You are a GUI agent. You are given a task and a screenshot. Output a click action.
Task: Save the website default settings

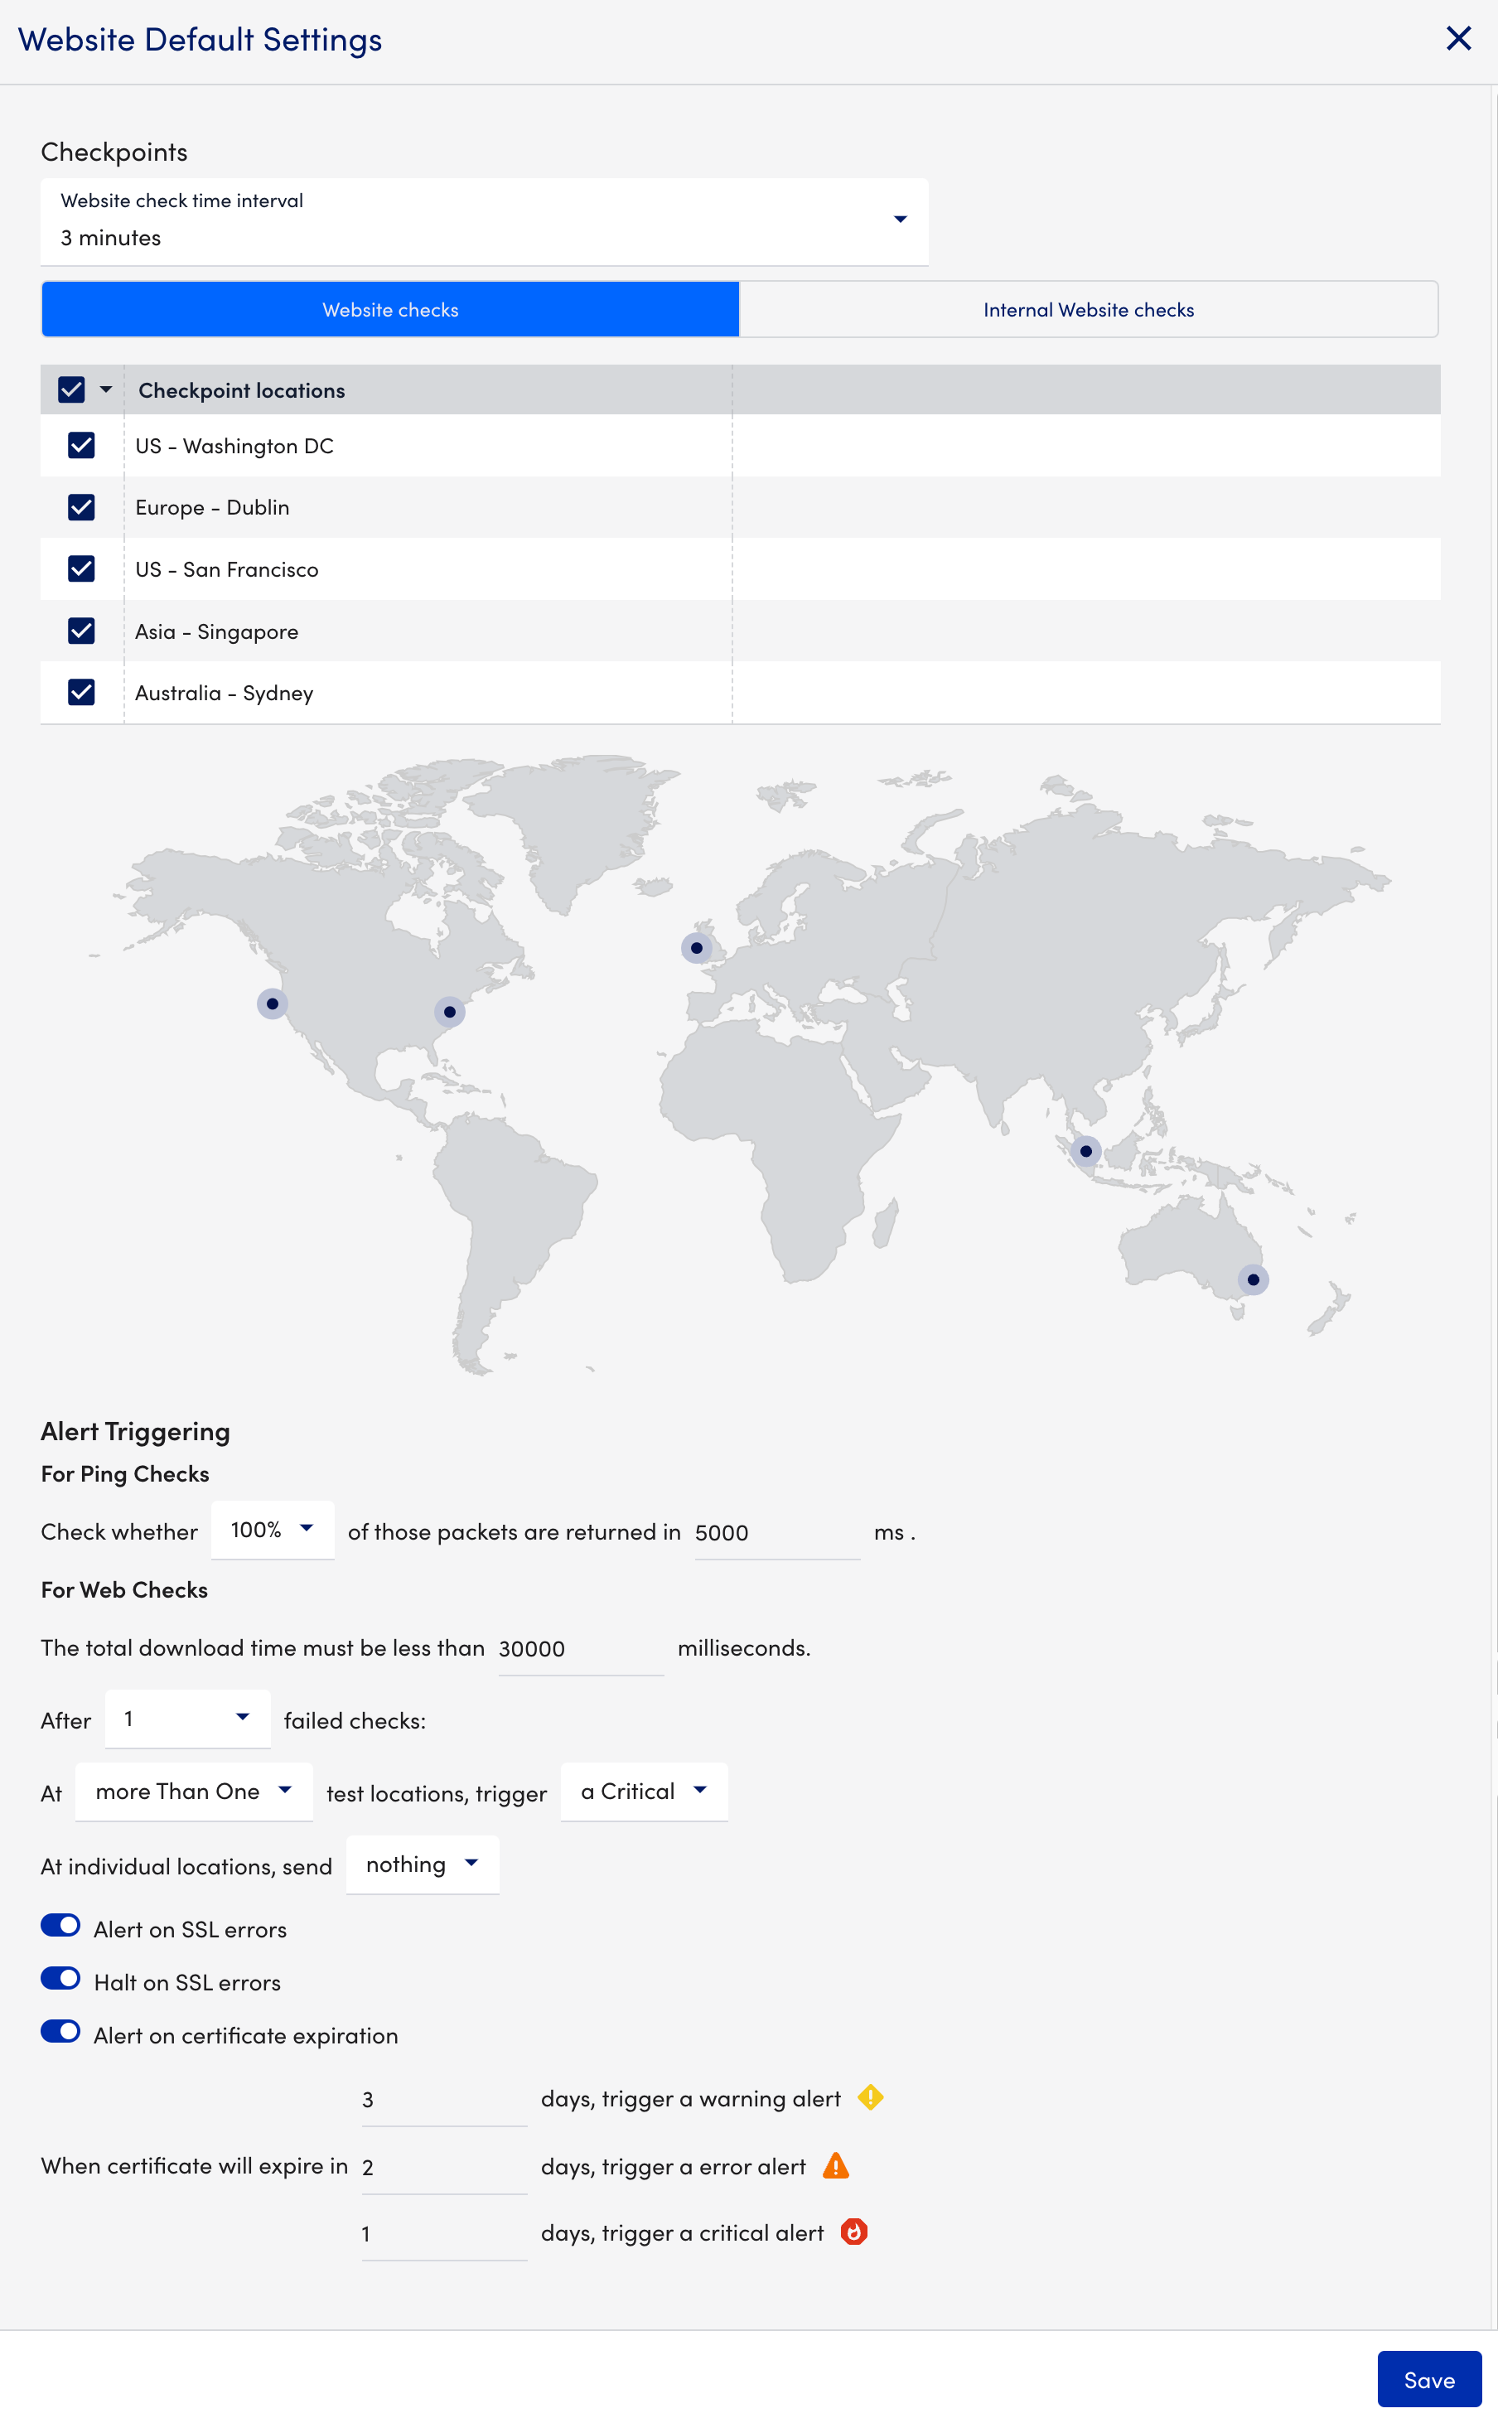(1428, 2379)
